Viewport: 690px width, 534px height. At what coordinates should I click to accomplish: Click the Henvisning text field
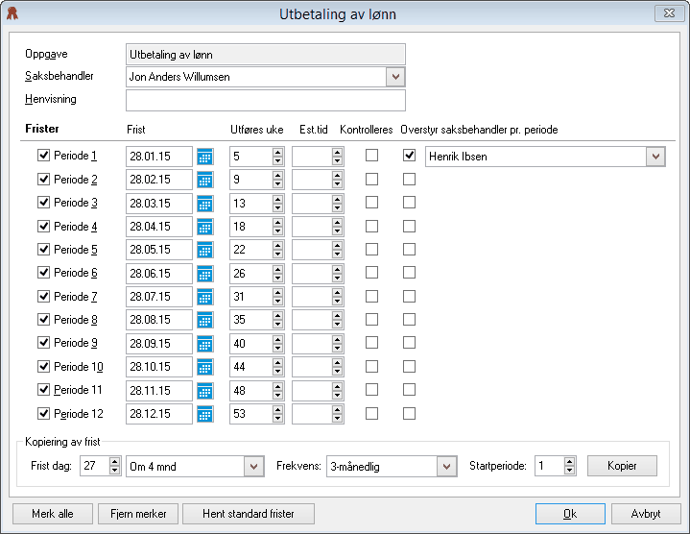266,101
